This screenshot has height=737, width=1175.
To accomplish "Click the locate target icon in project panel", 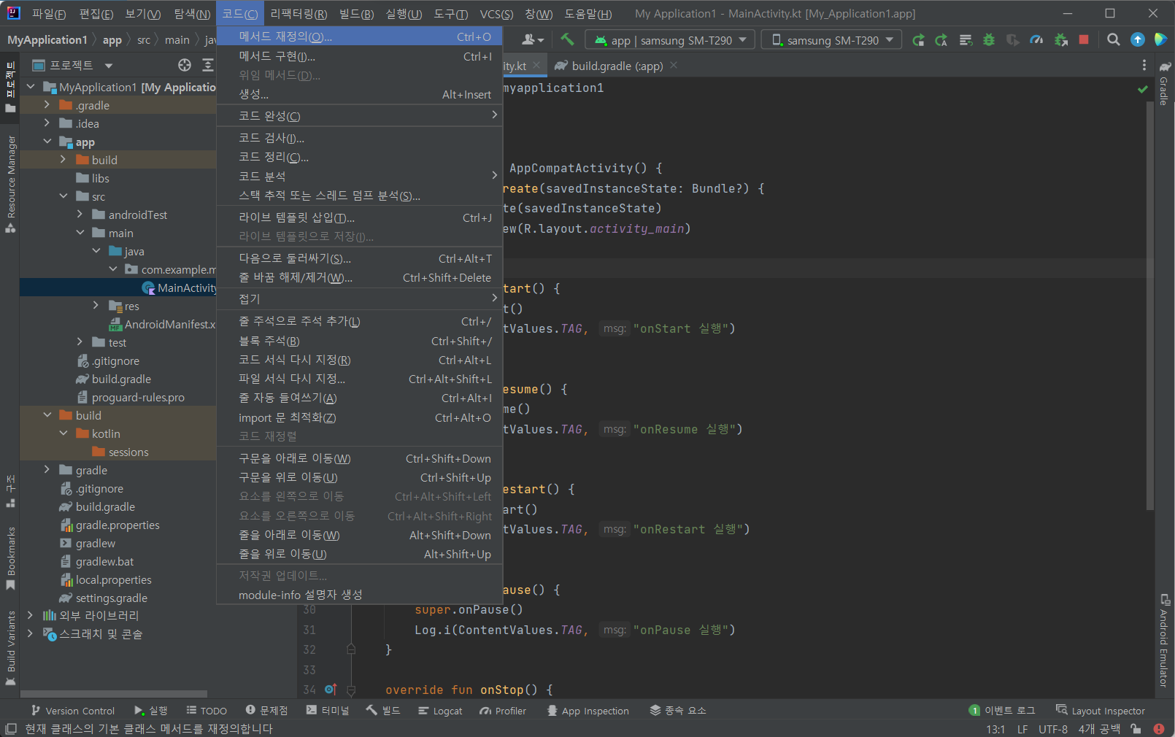I will tap(185, 66).
